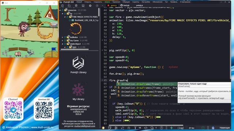Open settings gear icon in sidebar toolbar

90,6
